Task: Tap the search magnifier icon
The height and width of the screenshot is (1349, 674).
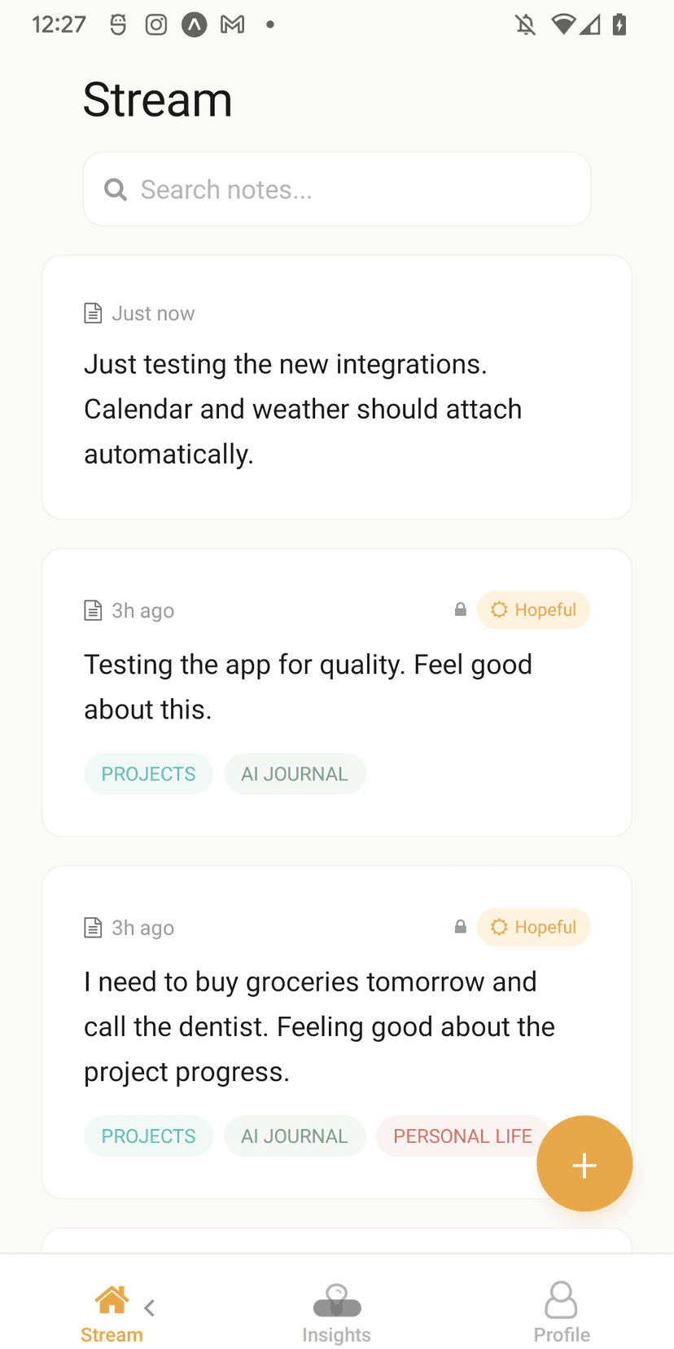Action: pyautogui.click(x=115, y=189)
